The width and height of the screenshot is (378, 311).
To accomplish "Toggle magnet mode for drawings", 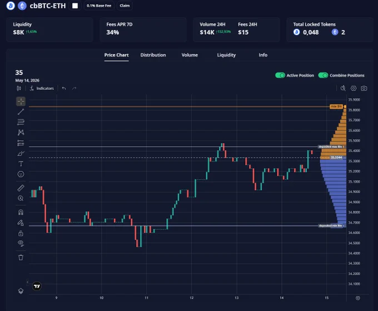I will tap(21, 212).
